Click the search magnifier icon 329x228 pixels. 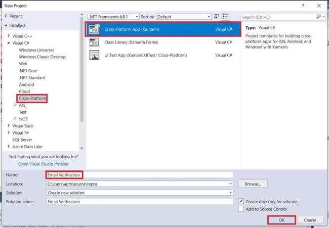(318, 17)
